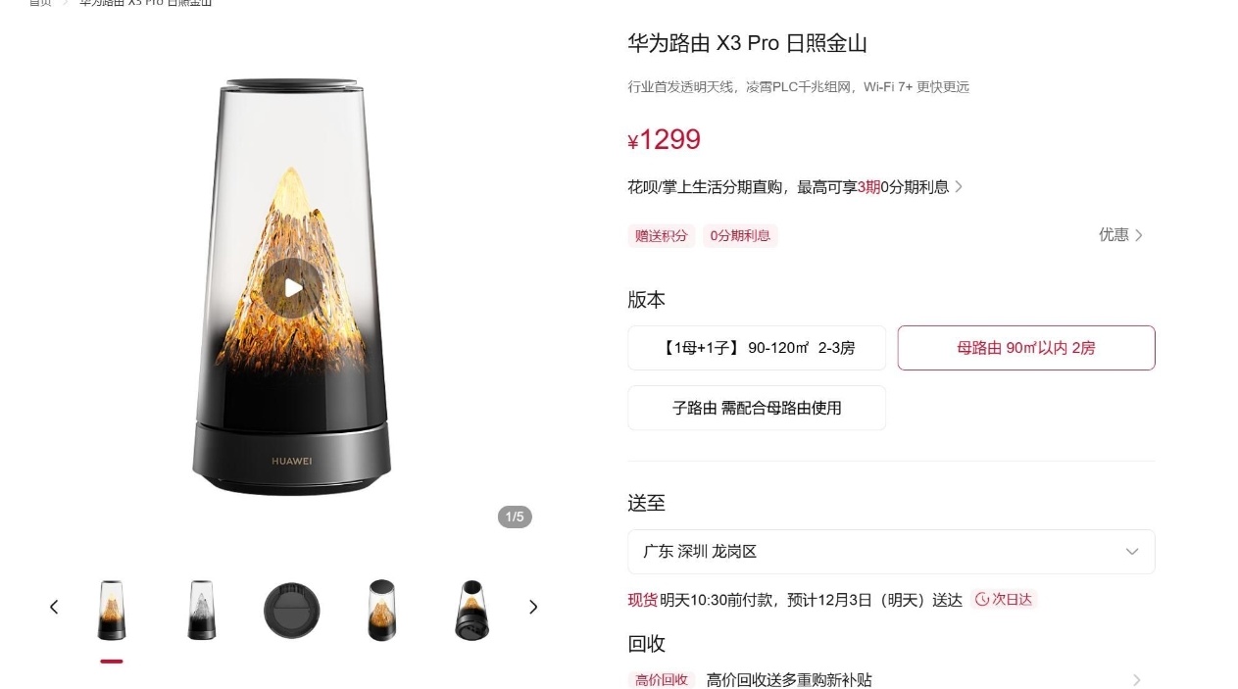The height and width of the screenshot is (689, 1238).
Task: Click the 0分期利息 tag
Action: [740, 235]
